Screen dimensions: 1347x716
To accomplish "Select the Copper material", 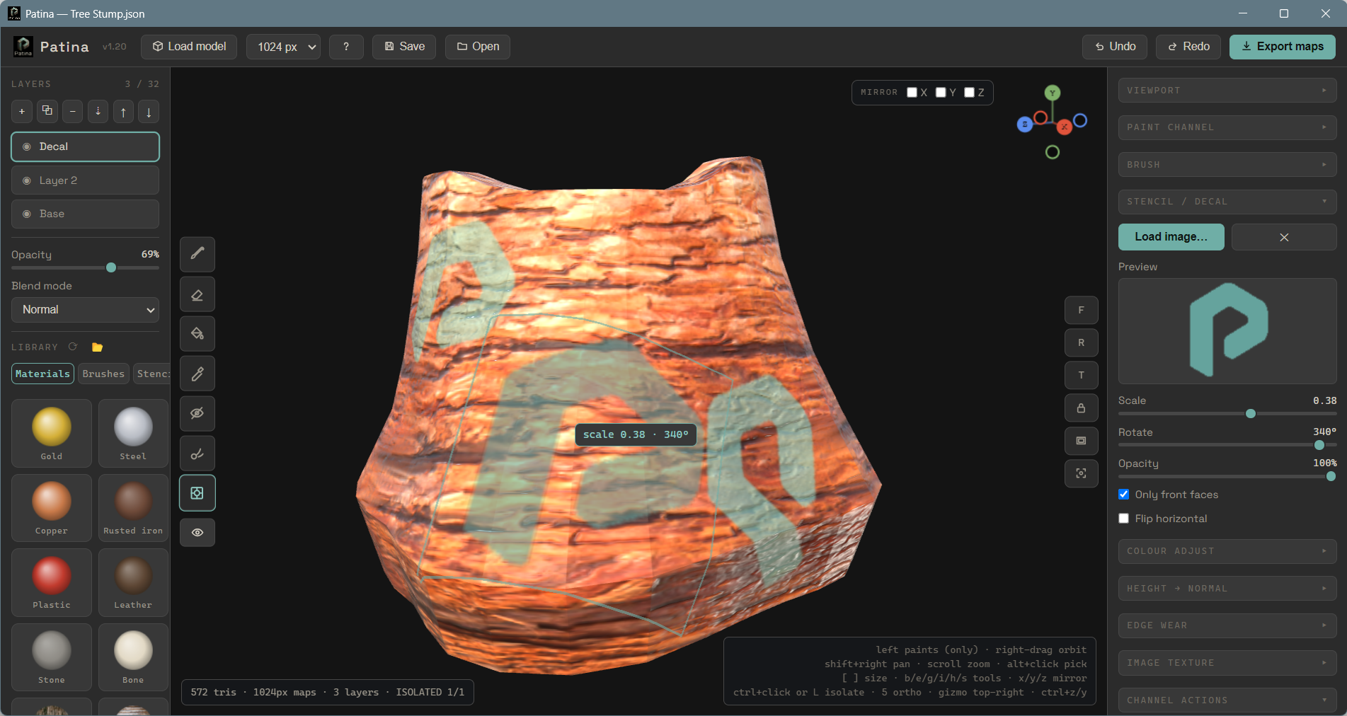I will coord(52,508).
